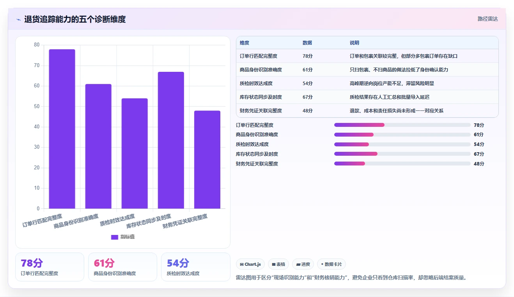Click table value 48分
This screenshot has height=297, width=514.
click(x=308, y=111)
